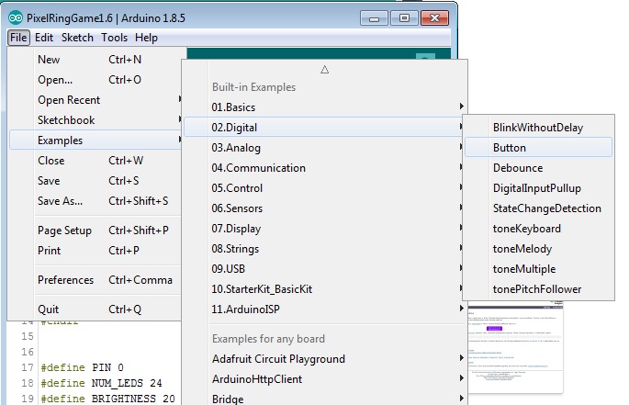629x405 pixels.
Task: Click the '#define NUM_LEDS 24' code line
Action: pos(102,383)
